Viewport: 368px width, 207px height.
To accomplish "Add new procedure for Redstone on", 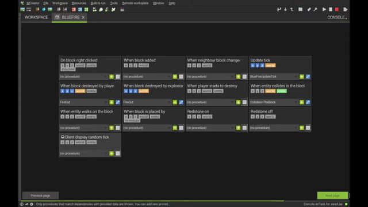I will [x=238, y=128].
